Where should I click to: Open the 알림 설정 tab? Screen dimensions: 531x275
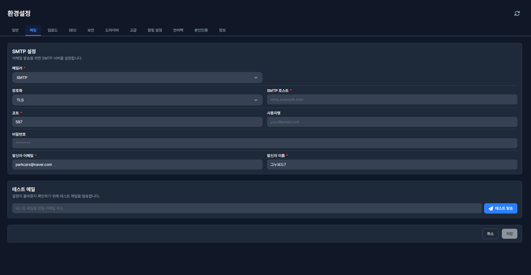(155, 30)
